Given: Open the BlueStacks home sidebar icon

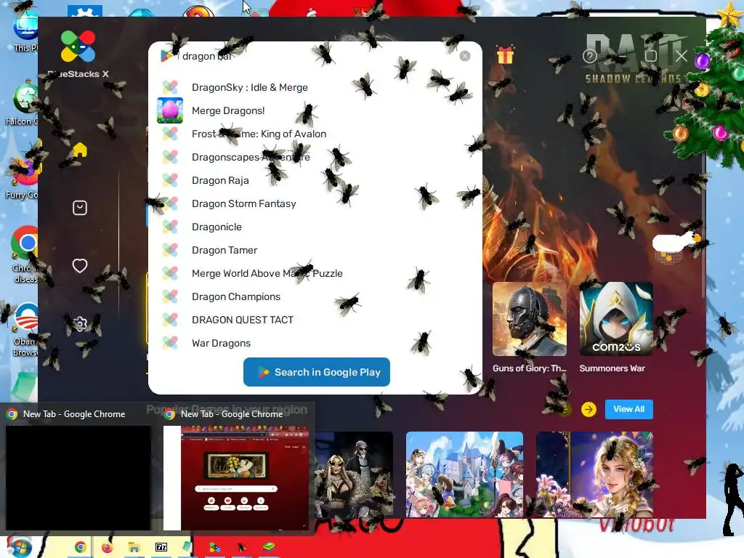Looking at the screenshot, I should coord(80,150).
